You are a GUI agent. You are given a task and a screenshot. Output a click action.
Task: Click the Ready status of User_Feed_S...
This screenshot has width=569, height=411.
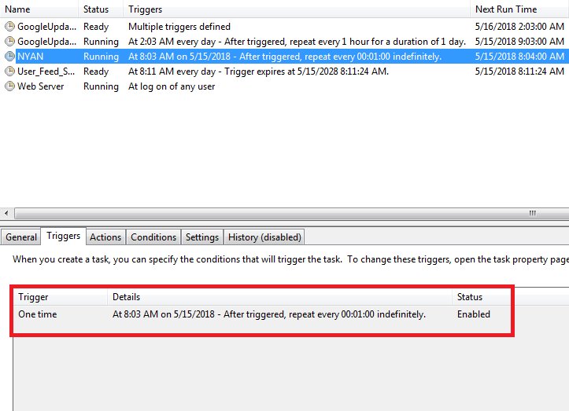tap(96, 72)
